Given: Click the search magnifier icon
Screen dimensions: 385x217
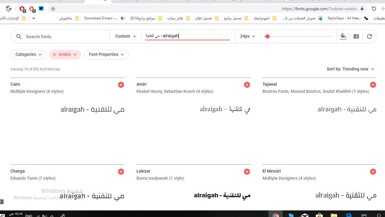Looking at the screenshot, I should pyautogui.click(x=19, y=37).
